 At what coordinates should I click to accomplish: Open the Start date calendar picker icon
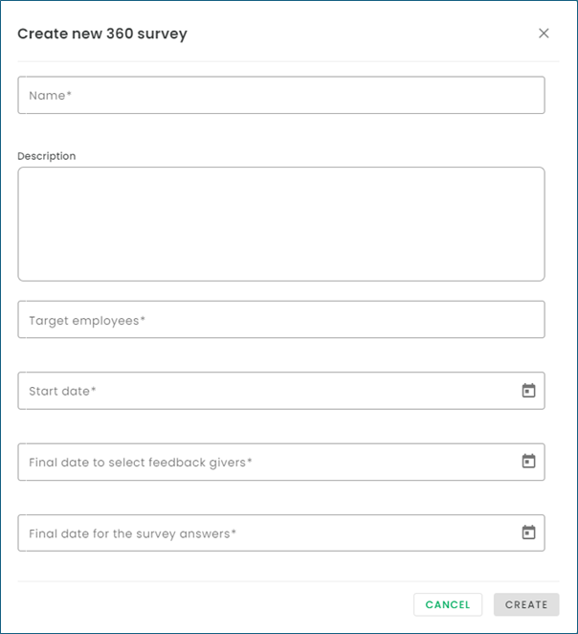point(528,391)
